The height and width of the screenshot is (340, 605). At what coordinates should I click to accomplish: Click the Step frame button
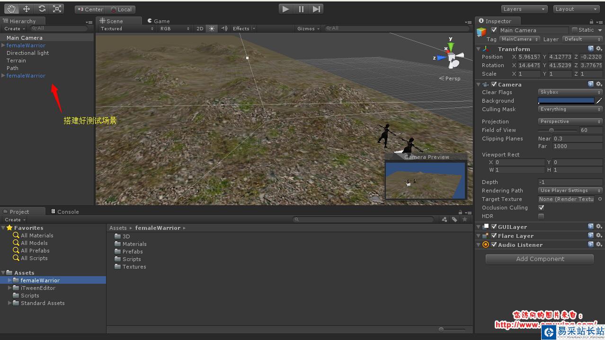click(x=317, y=9)
